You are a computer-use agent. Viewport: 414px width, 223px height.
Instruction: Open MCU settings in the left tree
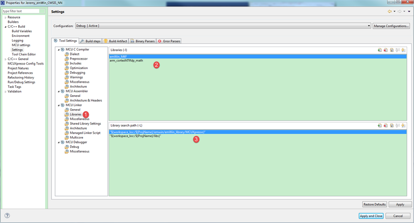coord(21,45)
